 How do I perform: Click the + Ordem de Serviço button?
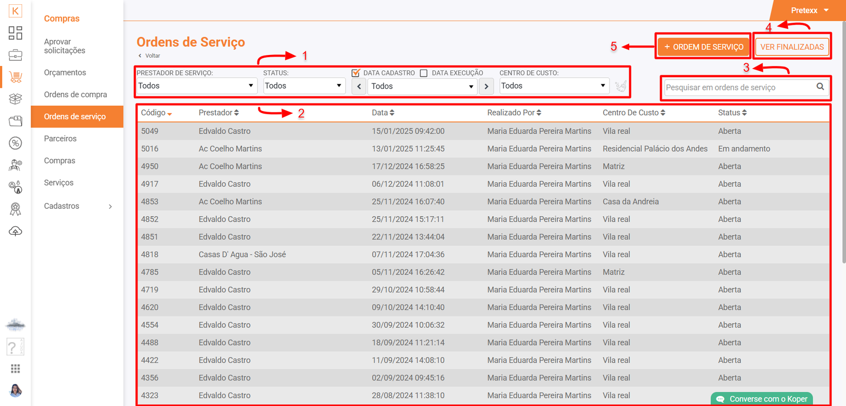[703, 47]
